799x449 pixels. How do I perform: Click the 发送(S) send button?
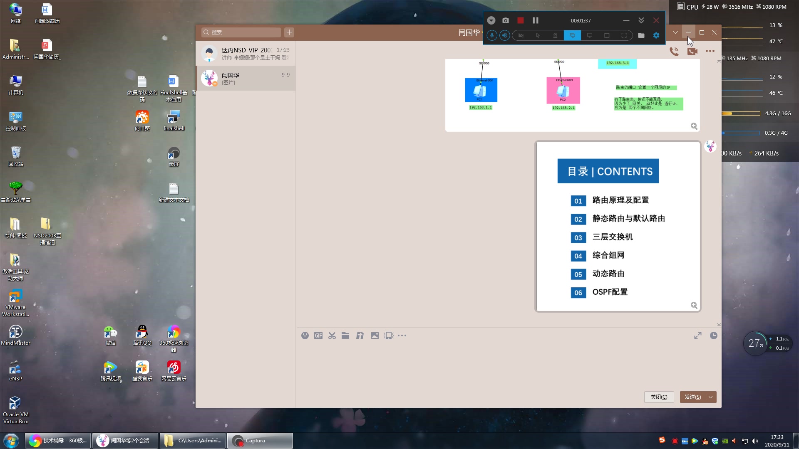tap(692, 397)
